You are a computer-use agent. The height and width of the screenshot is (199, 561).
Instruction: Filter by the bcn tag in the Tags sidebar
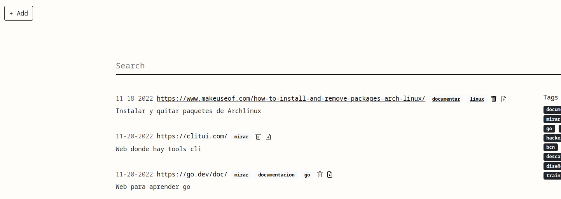coord(551,147)
